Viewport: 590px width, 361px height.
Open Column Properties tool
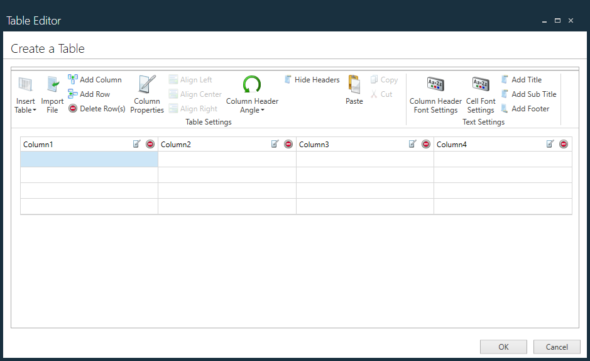147,85
